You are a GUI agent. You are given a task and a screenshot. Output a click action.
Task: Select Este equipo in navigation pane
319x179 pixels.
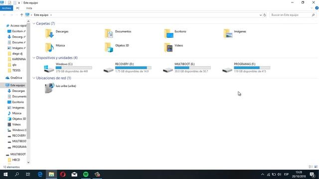pyautogui.click(x=15, y=85)
